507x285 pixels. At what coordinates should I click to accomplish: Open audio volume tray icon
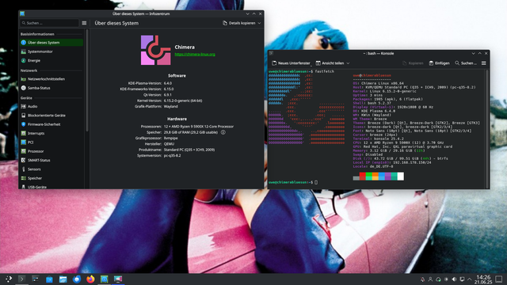(454, 279)
